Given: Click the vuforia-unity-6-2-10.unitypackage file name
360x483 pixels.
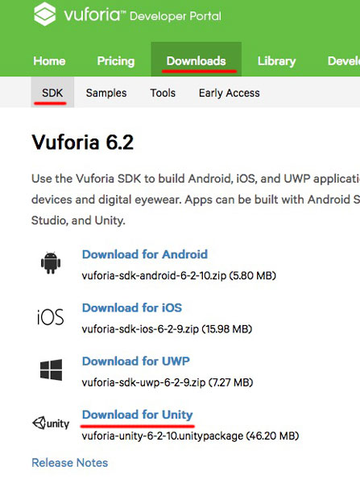Looking at the screenshot, I should (x=163, y=436).
